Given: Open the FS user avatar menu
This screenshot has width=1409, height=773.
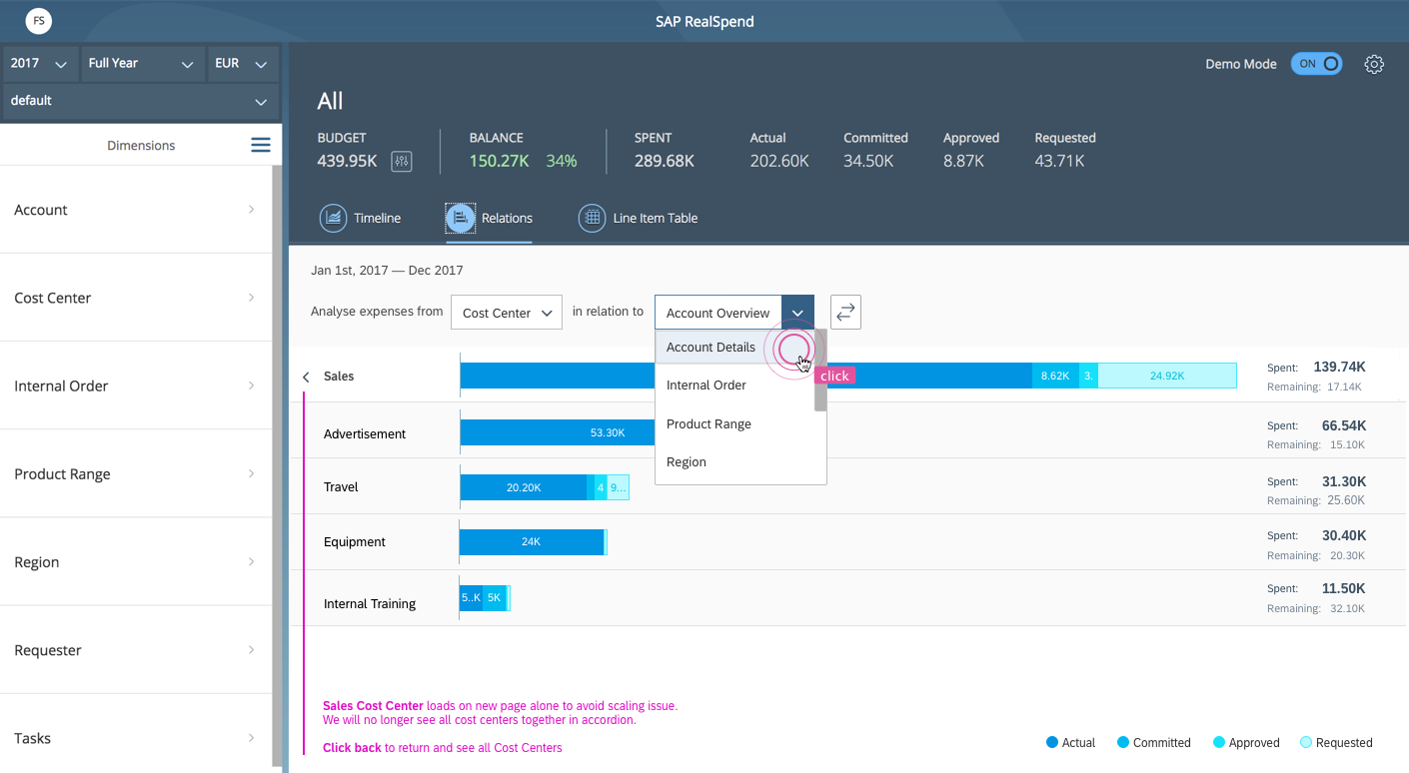Looking at the screenshot, I should coord(39,21).
